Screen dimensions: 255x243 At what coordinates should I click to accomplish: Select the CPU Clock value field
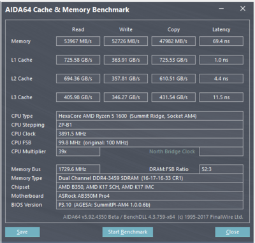pyautogui.click(x=150, y=134)
